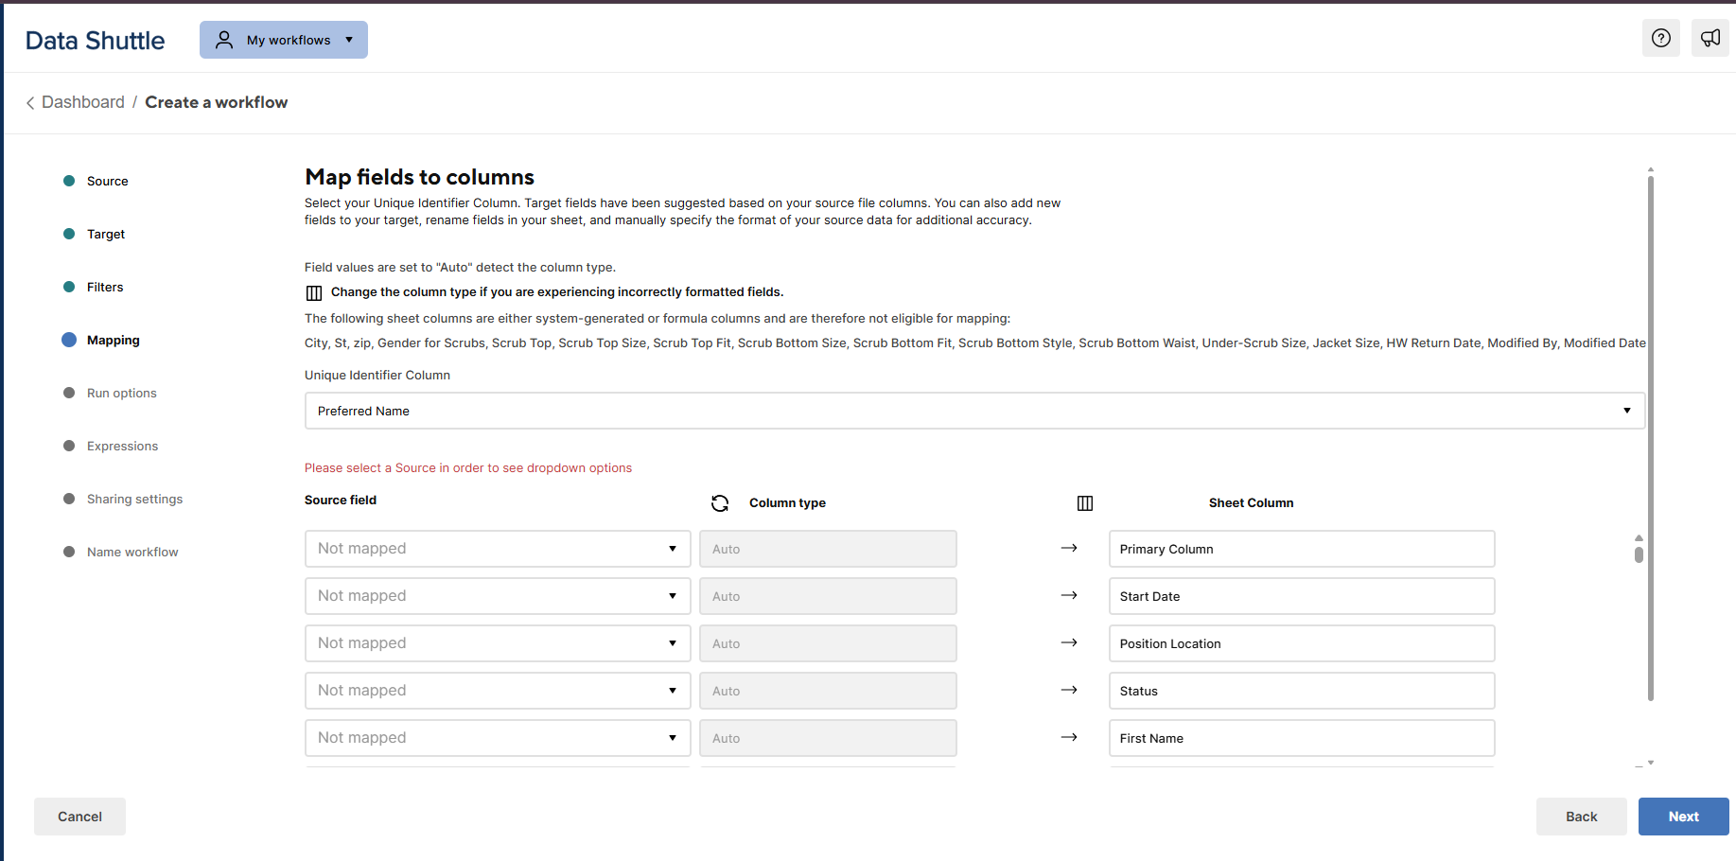Click the arrow icon pointing to Start Date
Screen dimensions: 1736x861
[1069, 595]
